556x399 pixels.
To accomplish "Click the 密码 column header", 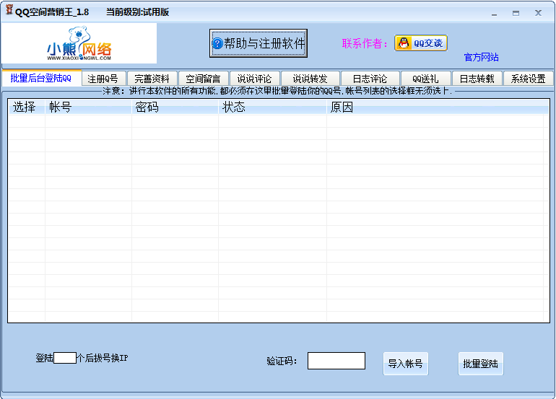I will pyautogui.click(x=175, y=107).
